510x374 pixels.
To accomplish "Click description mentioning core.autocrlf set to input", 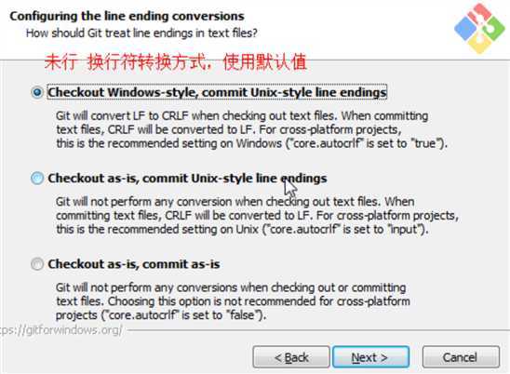I will [x=257, y=215].
